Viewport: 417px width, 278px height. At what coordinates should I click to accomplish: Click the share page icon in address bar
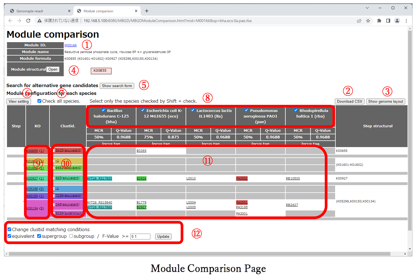click(359, 21)
